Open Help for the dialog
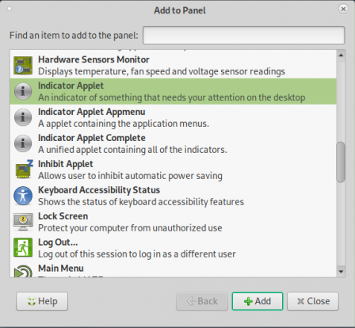The height and width of the screenshot is (328, 355). coord(42,301)
